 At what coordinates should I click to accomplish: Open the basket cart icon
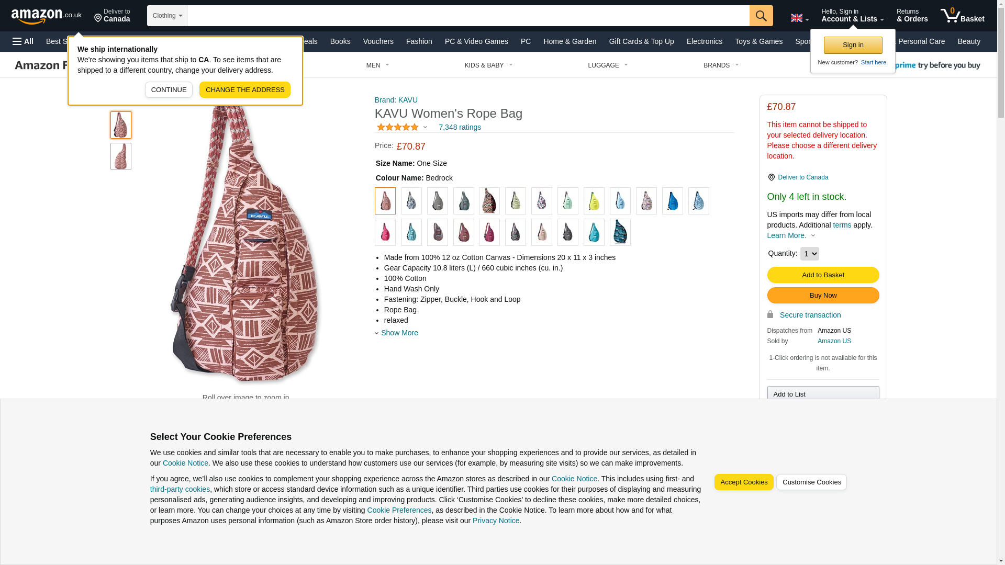coord(962,16)
